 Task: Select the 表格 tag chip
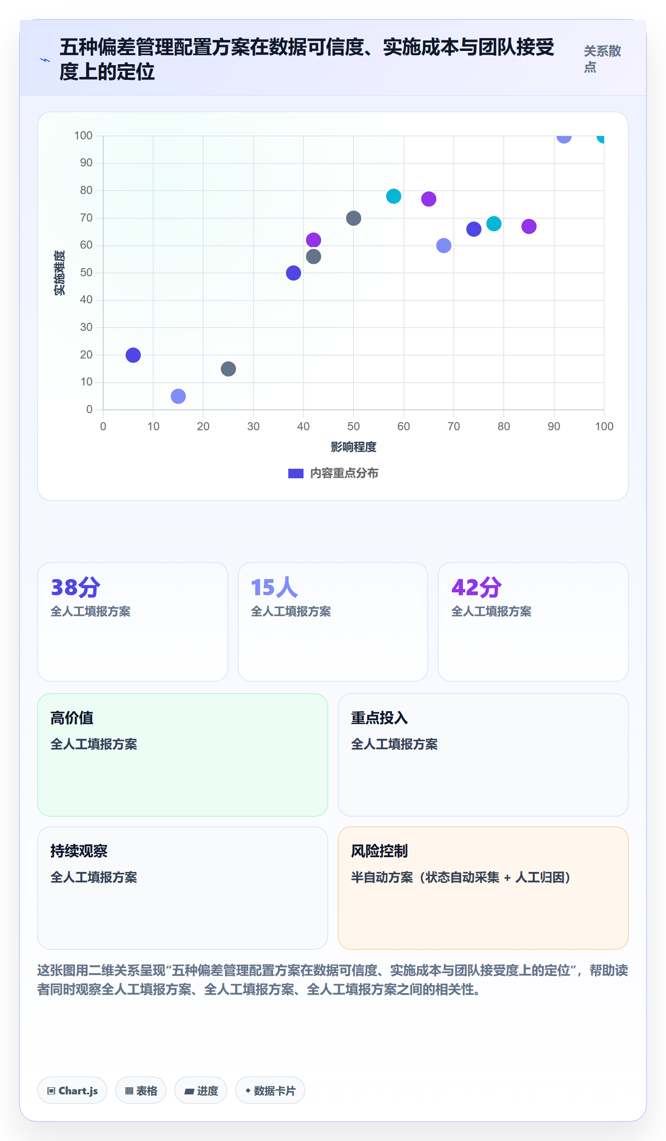(x=141, y=1091)
